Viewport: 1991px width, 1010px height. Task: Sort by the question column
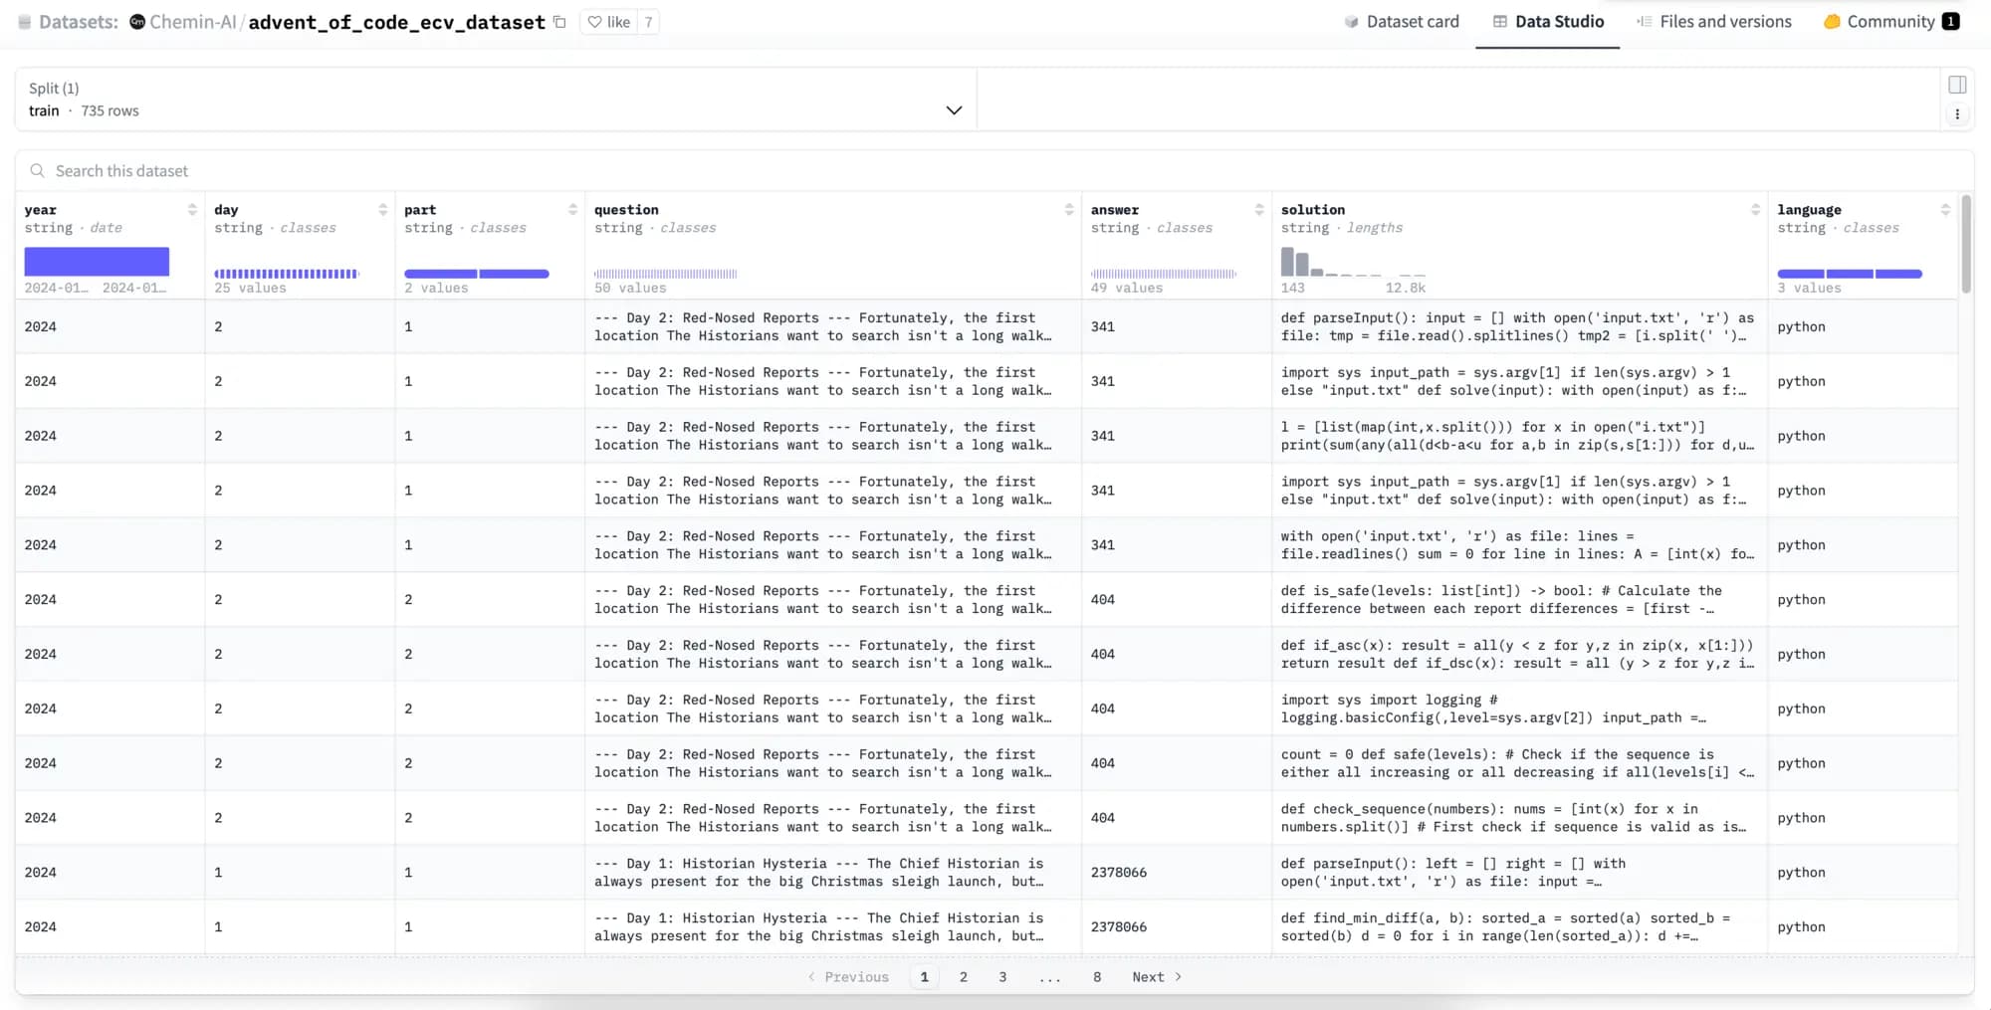1068,210
